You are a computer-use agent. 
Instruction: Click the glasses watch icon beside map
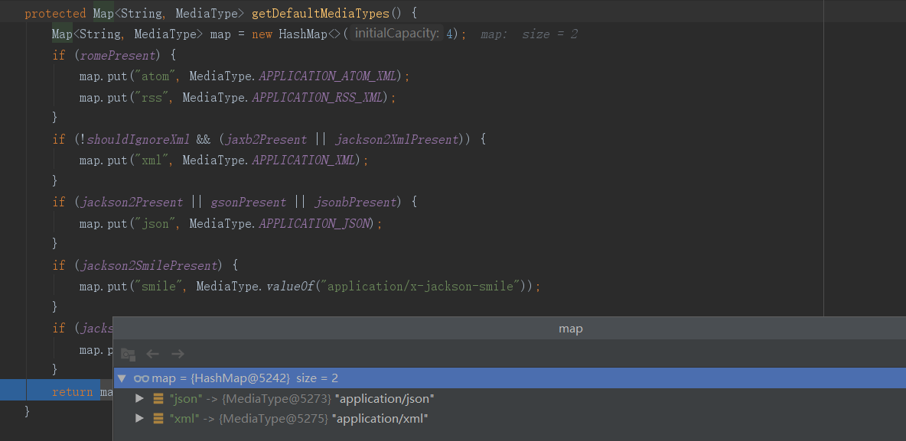[x=141, y=378]
